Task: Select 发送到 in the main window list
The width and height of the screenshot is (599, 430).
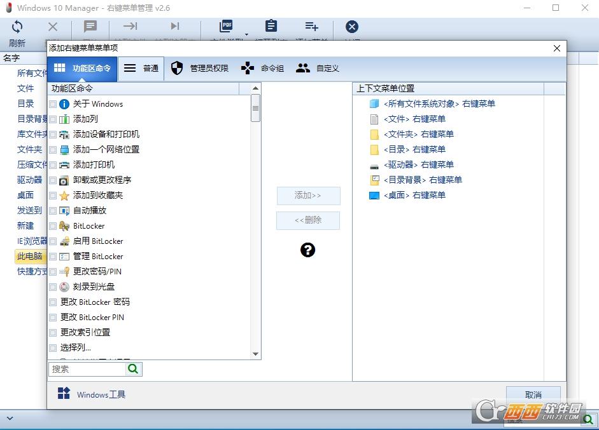Action: [x=29, y=210]
